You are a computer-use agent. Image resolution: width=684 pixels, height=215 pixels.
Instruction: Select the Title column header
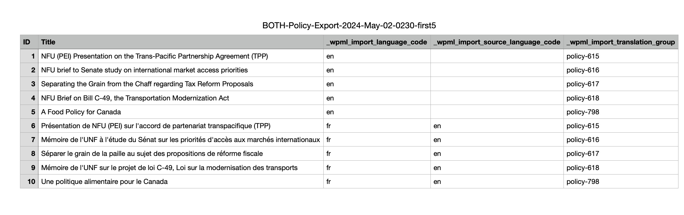(x=181, y=42)
